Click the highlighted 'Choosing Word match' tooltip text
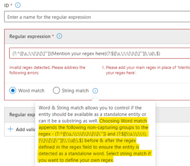This screenshot has width=190, height=166. (x=95, y=140)
